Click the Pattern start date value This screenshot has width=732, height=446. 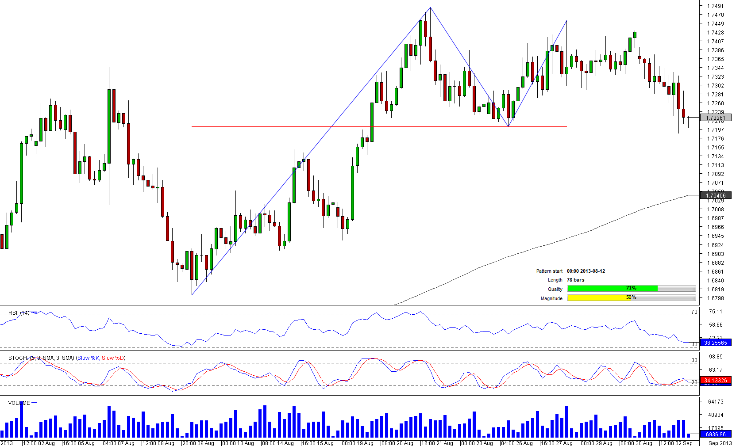586,271
